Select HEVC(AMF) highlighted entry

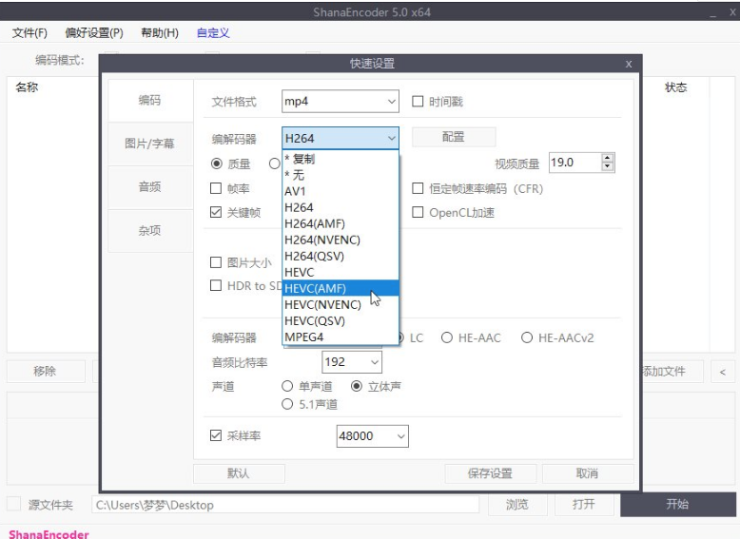[x=341, y=288]
